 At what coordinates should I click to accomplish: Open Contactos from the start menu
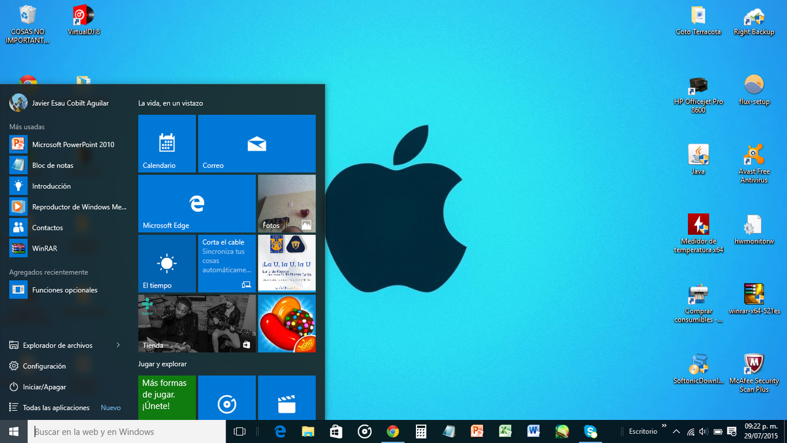(x=68, y=228)
